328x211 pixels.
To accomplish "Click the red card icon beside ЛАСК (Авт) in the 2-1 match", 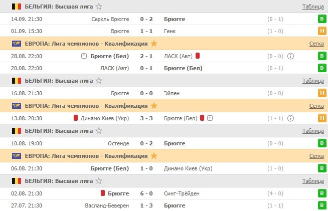I will (x=198, y=56).
